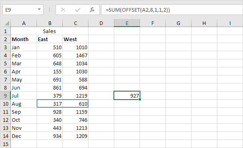Screen dimensions: 243x148
Task: Select row 14 header
Action: [x=5, y=136]
